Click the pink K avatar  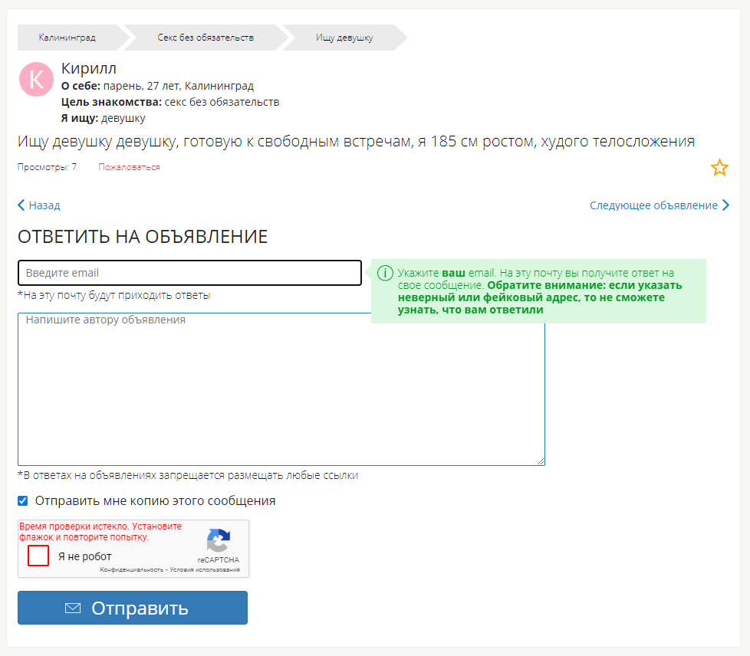point(36,79)
